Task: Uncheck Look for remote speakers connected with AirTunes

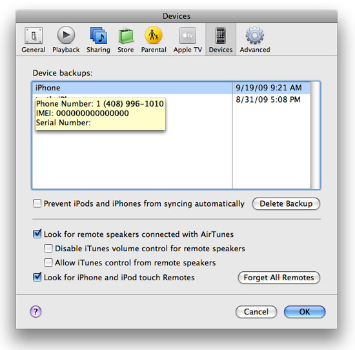Action: [37, 234]
